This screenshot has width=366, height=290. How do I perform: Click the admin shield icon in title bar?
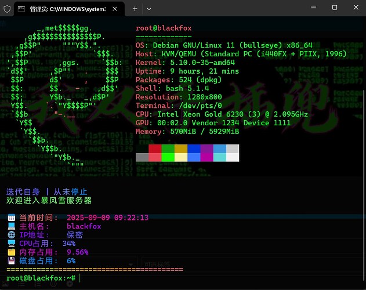click(6, 9)
